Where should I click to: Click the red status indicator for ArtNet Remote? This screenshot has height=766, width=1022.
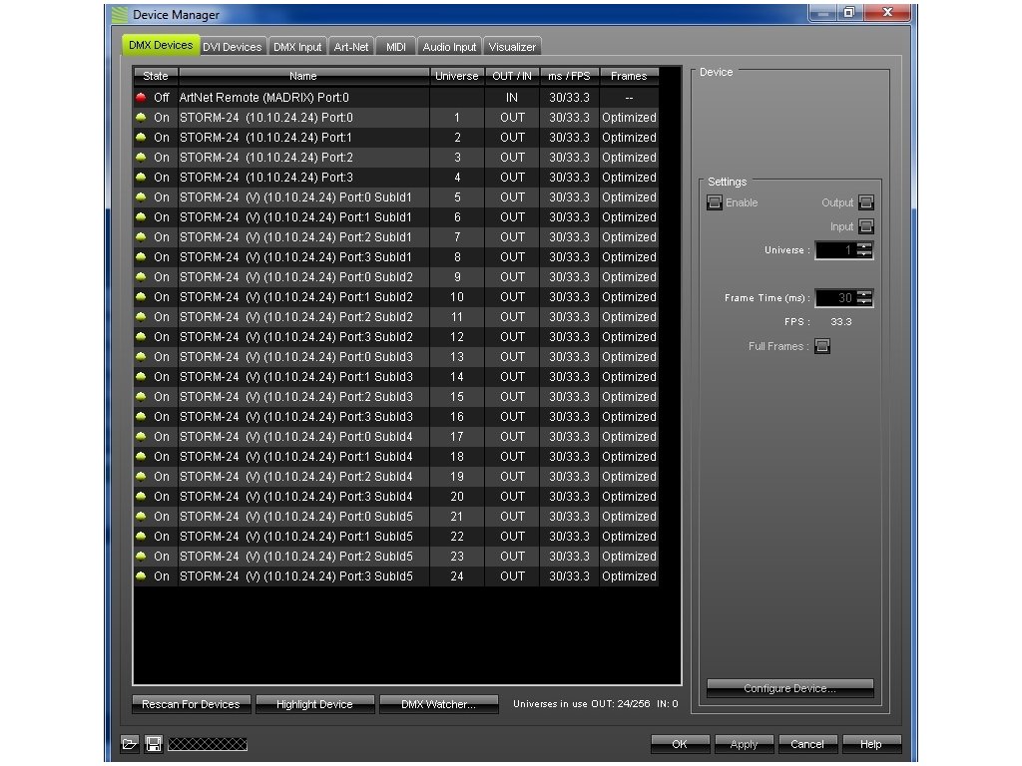[x=141, y=98]
